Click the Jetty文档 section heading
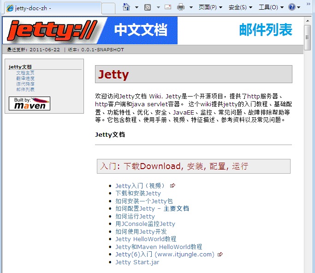315x273 pixels. (x=110, y=134)
